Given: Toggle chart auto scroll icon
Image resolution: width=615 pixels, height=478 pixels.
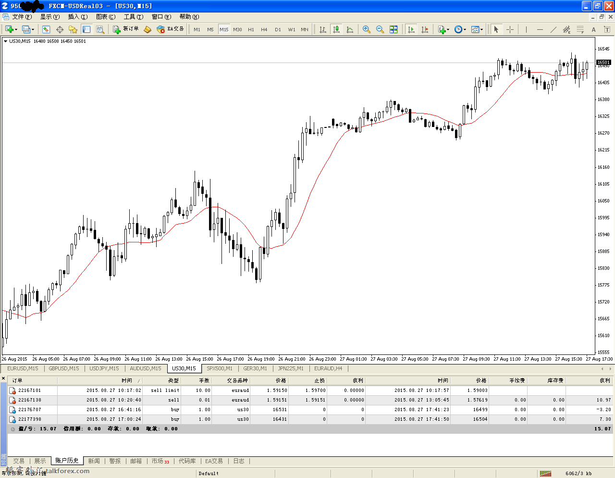Looking at the screenshot, I should [x=411, y=29].
